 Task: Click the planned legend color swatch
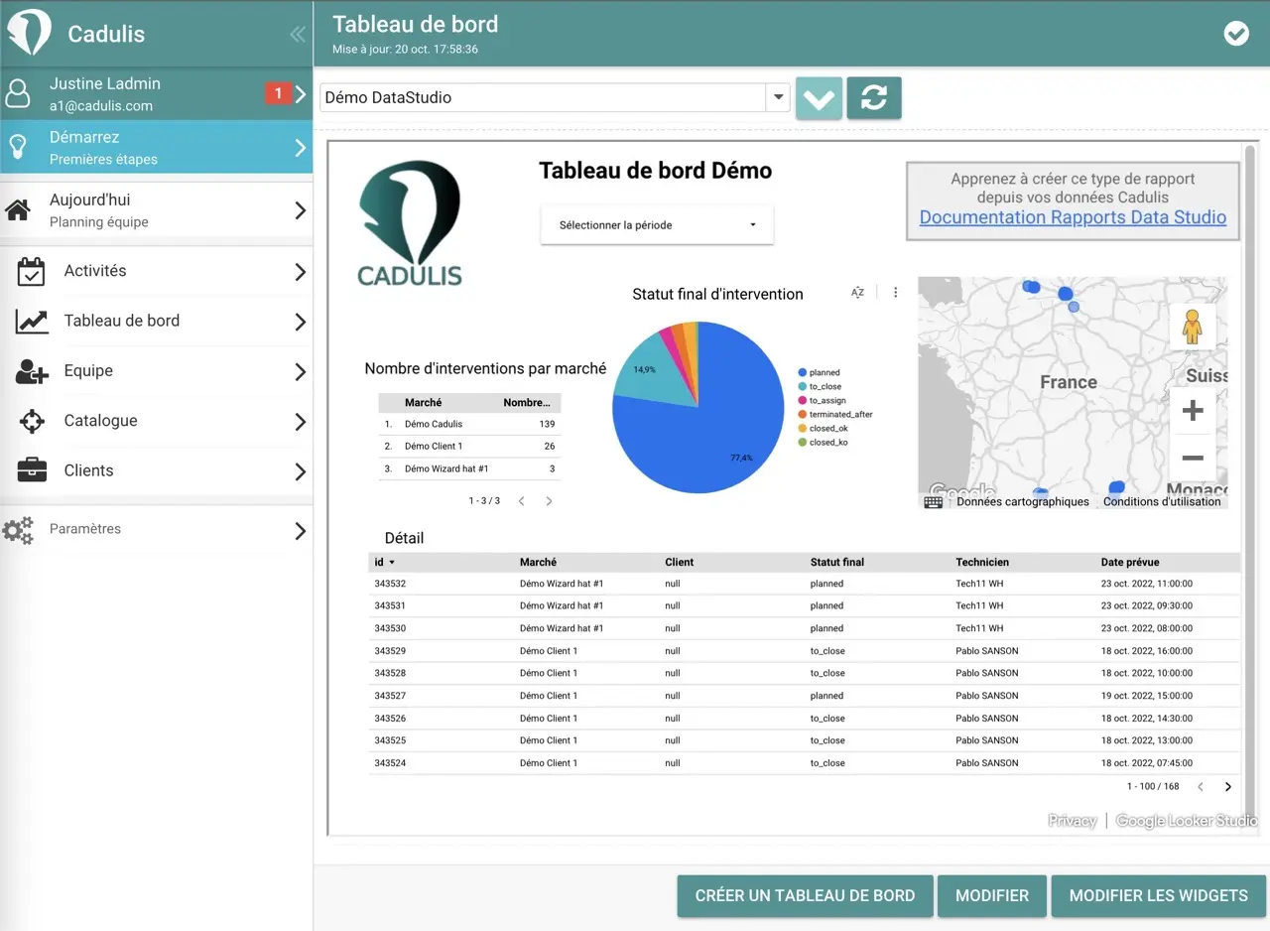point(802,373)
